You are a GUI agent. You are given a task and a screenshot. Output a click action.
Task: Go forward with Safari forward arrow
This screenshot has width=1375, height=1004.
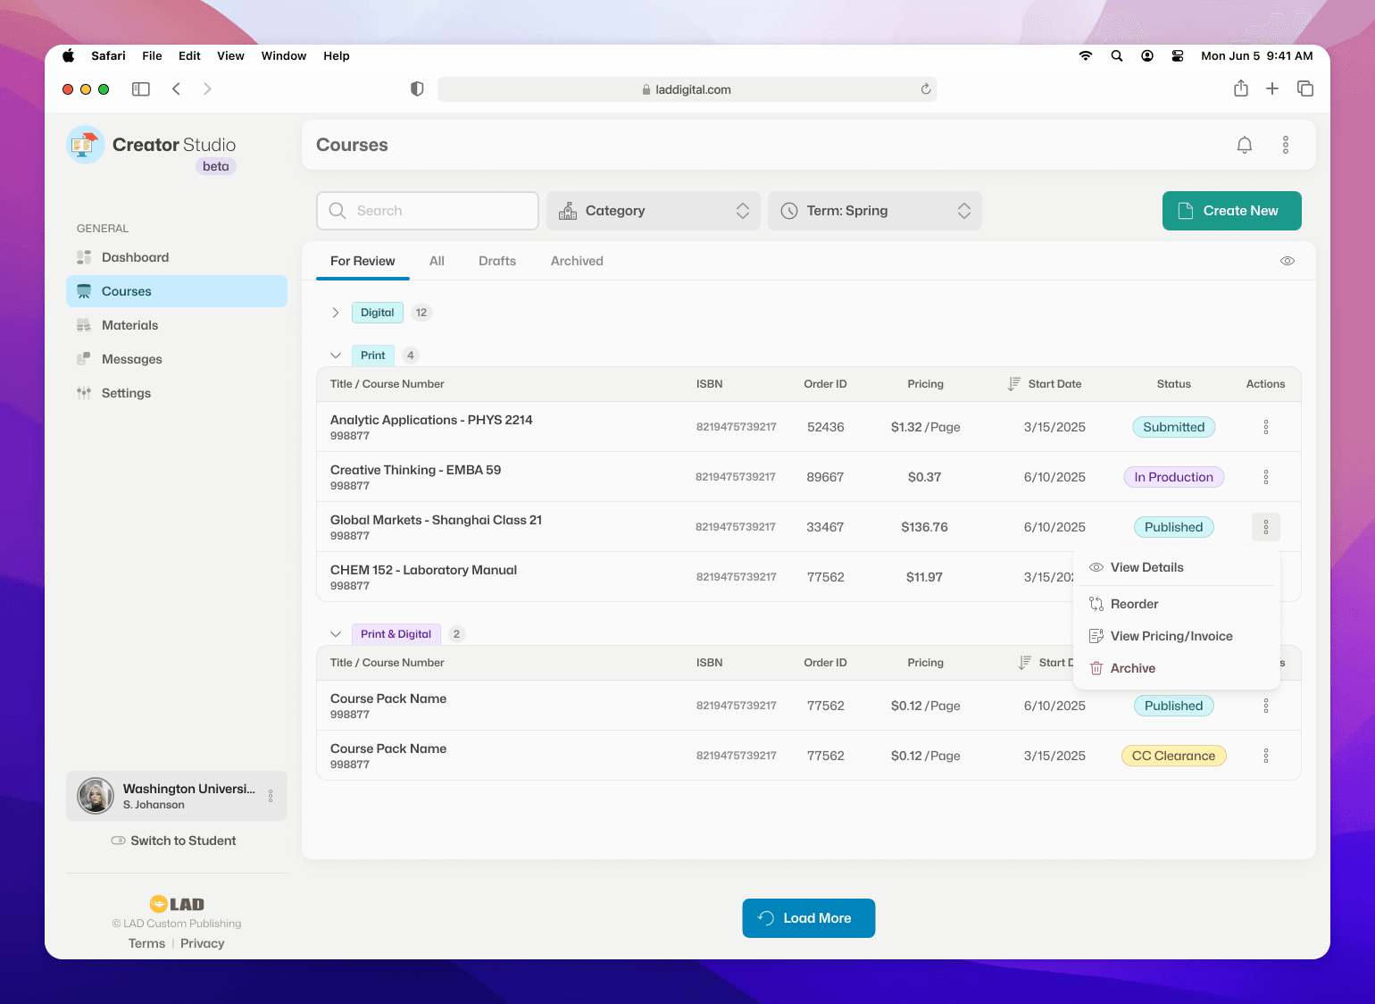tap(207, 89)
